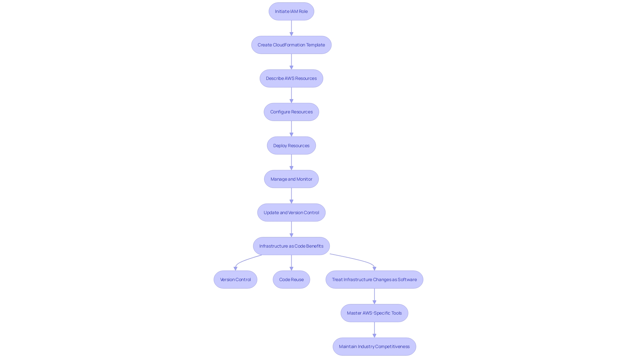637x358 pixels.
Task: Toggle collapse of Infrastructure as Code Benefits
Action: [x=291, y=246]
